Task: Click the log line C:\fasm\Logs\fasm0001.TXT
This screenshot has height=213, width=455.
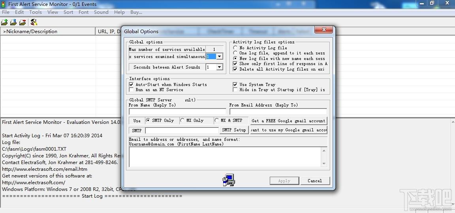Action: click(34, 149)
